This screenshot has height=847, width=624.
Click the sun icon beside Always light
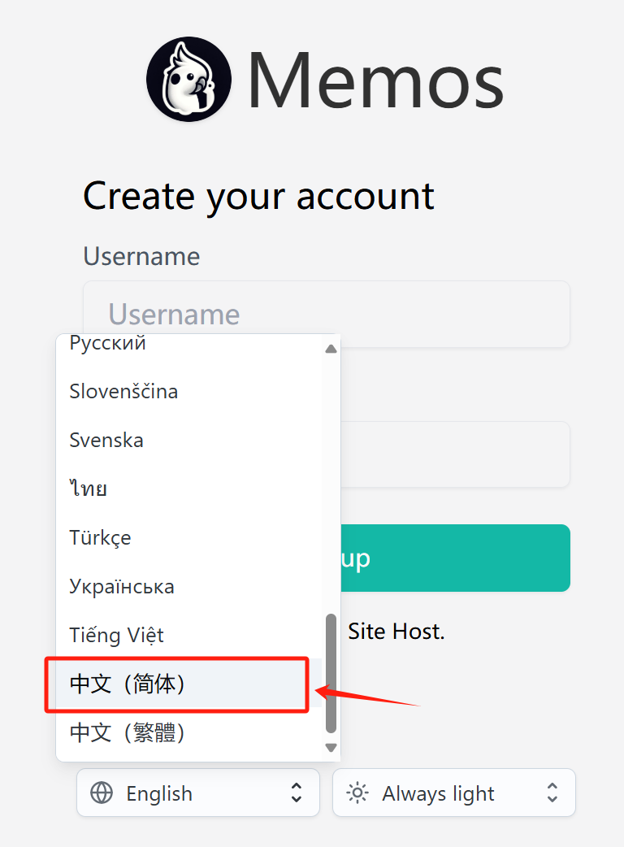(x=357, y=793)
